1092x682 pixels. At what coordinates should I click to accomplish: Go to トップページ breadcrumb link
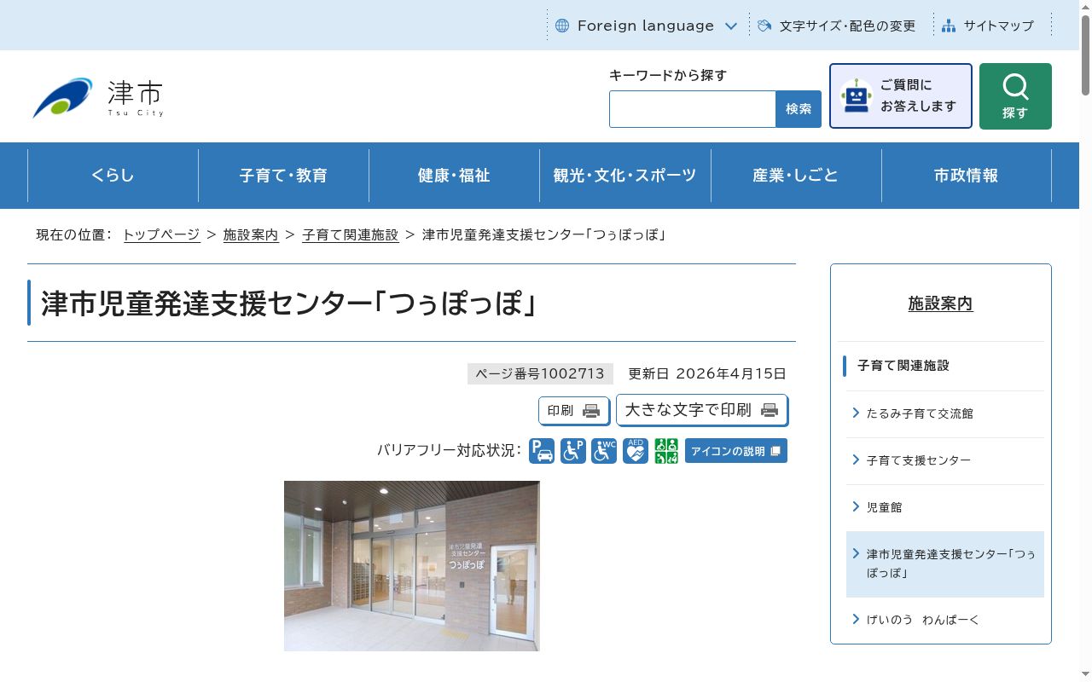pos(161,234)
